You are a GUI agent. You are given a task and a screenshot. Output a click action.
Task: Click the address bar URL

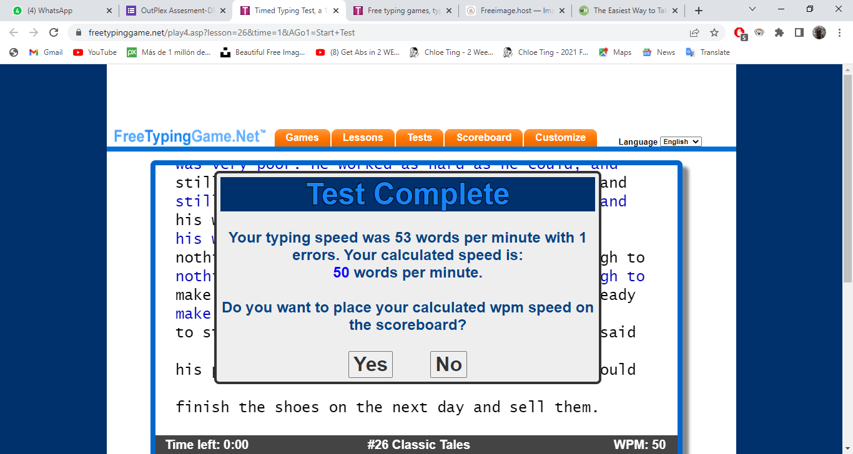[222, 32]
